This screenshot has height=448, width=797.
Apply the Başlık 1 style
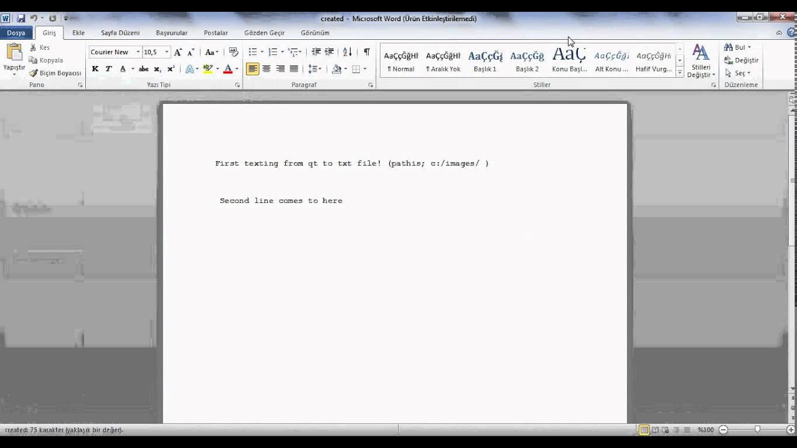(x=485, y=61)
